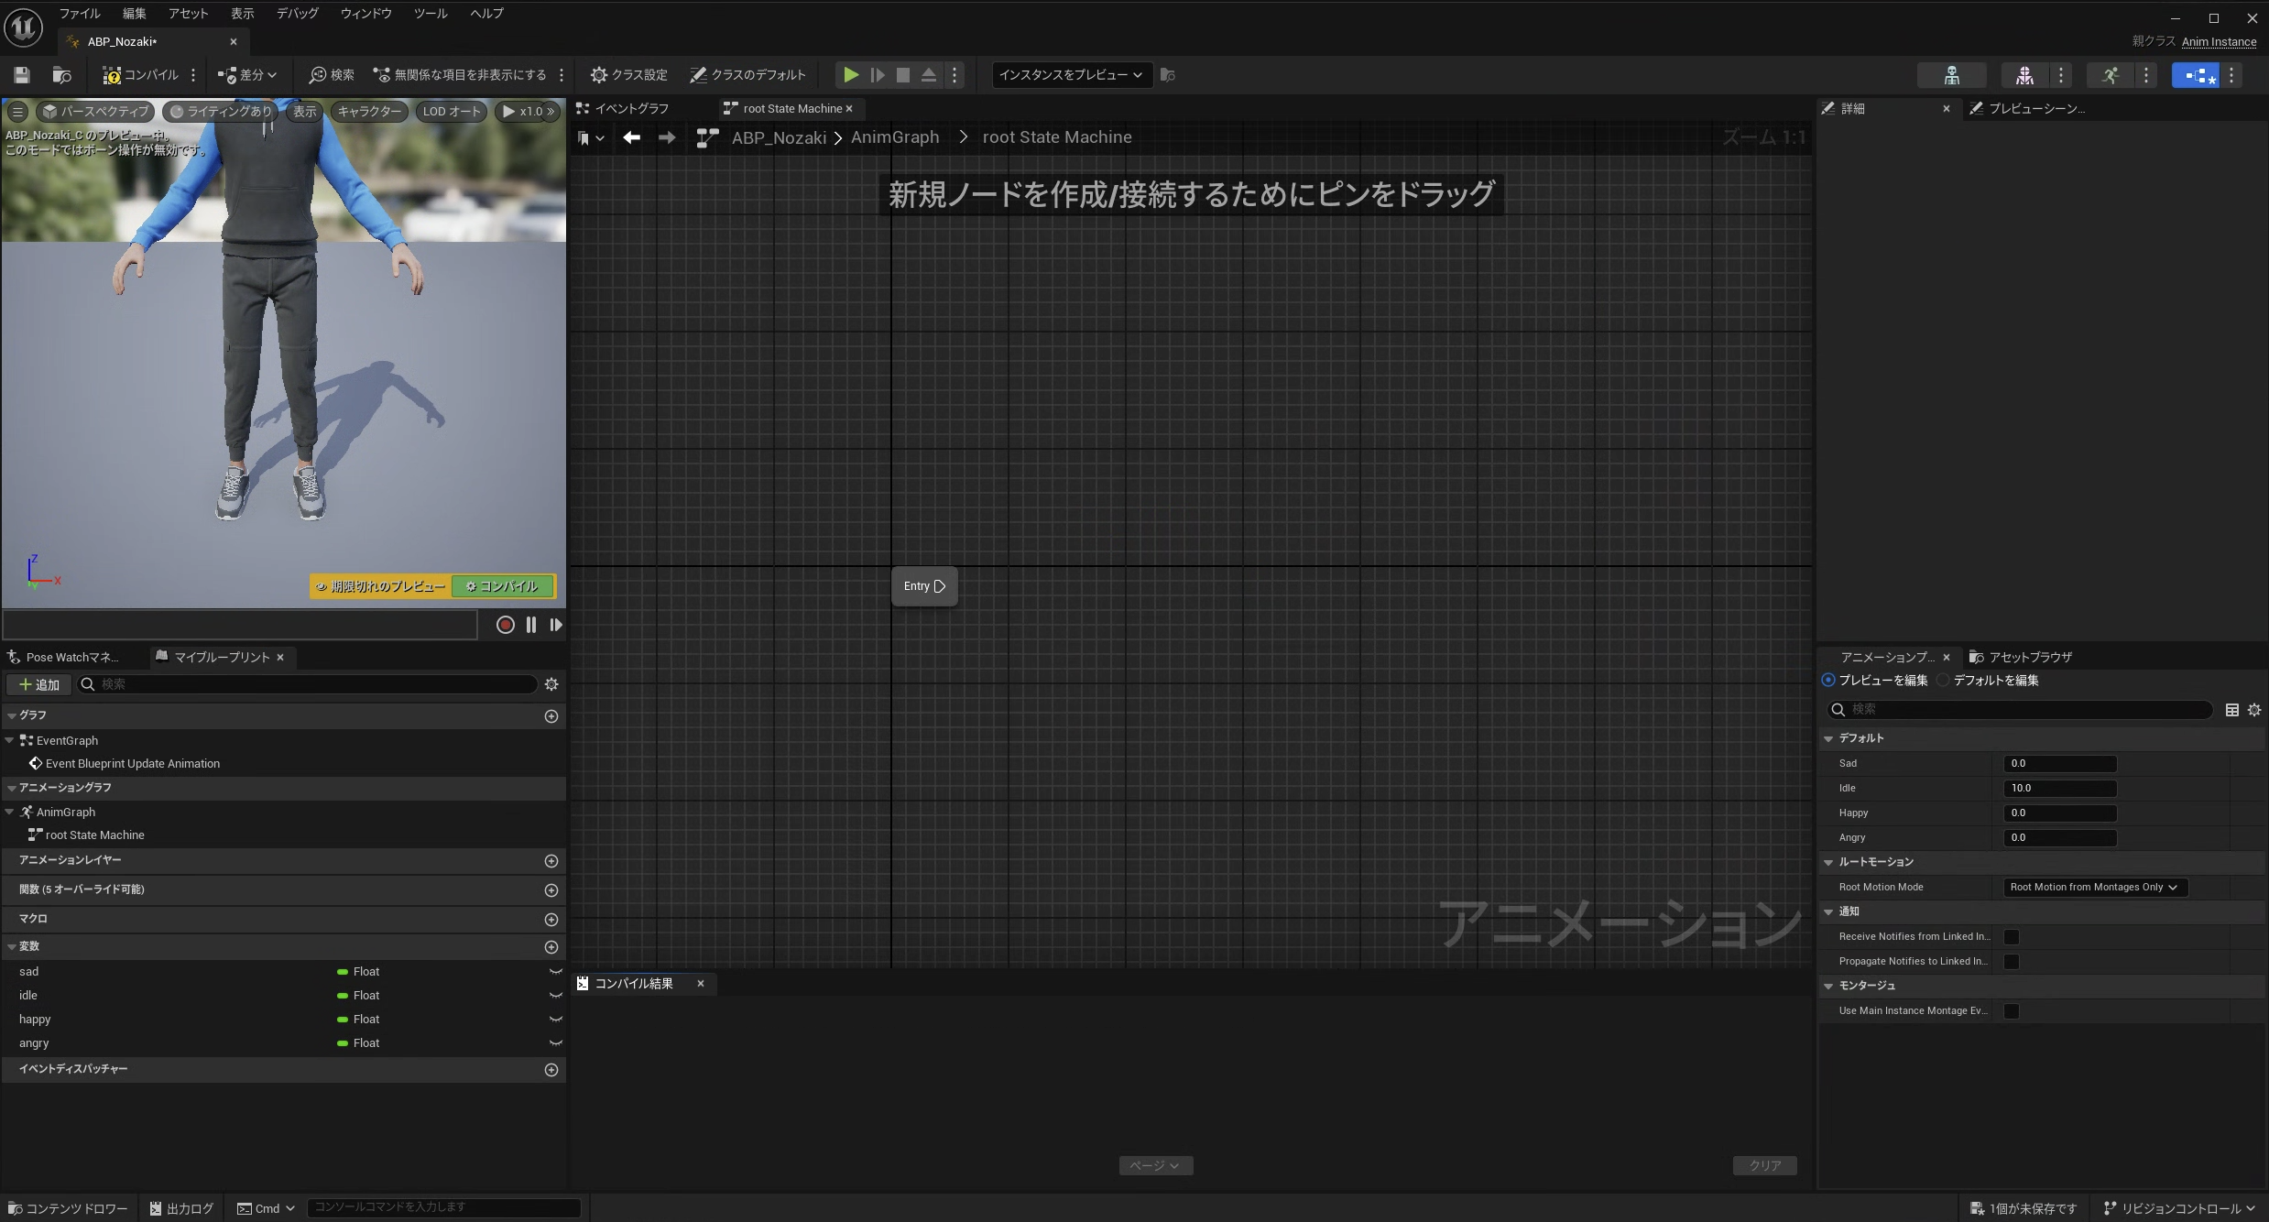Open the Debug menu
The image size is (2269, 1222).
(x=297, y=13)
